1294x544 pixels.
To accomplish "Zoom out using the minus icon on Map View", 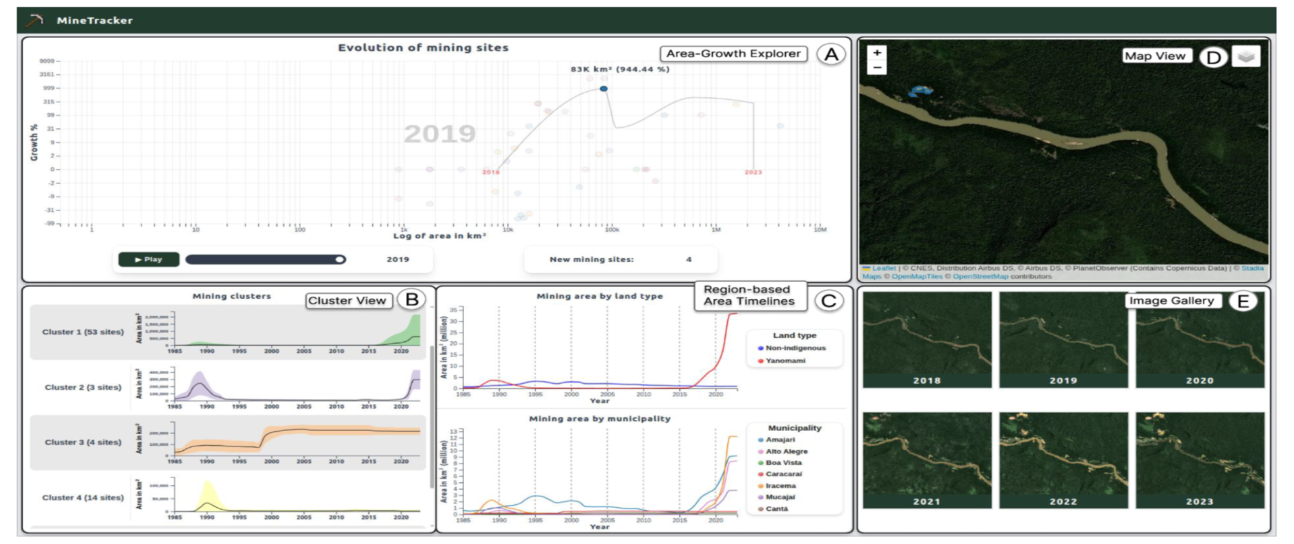I will 877,68.
